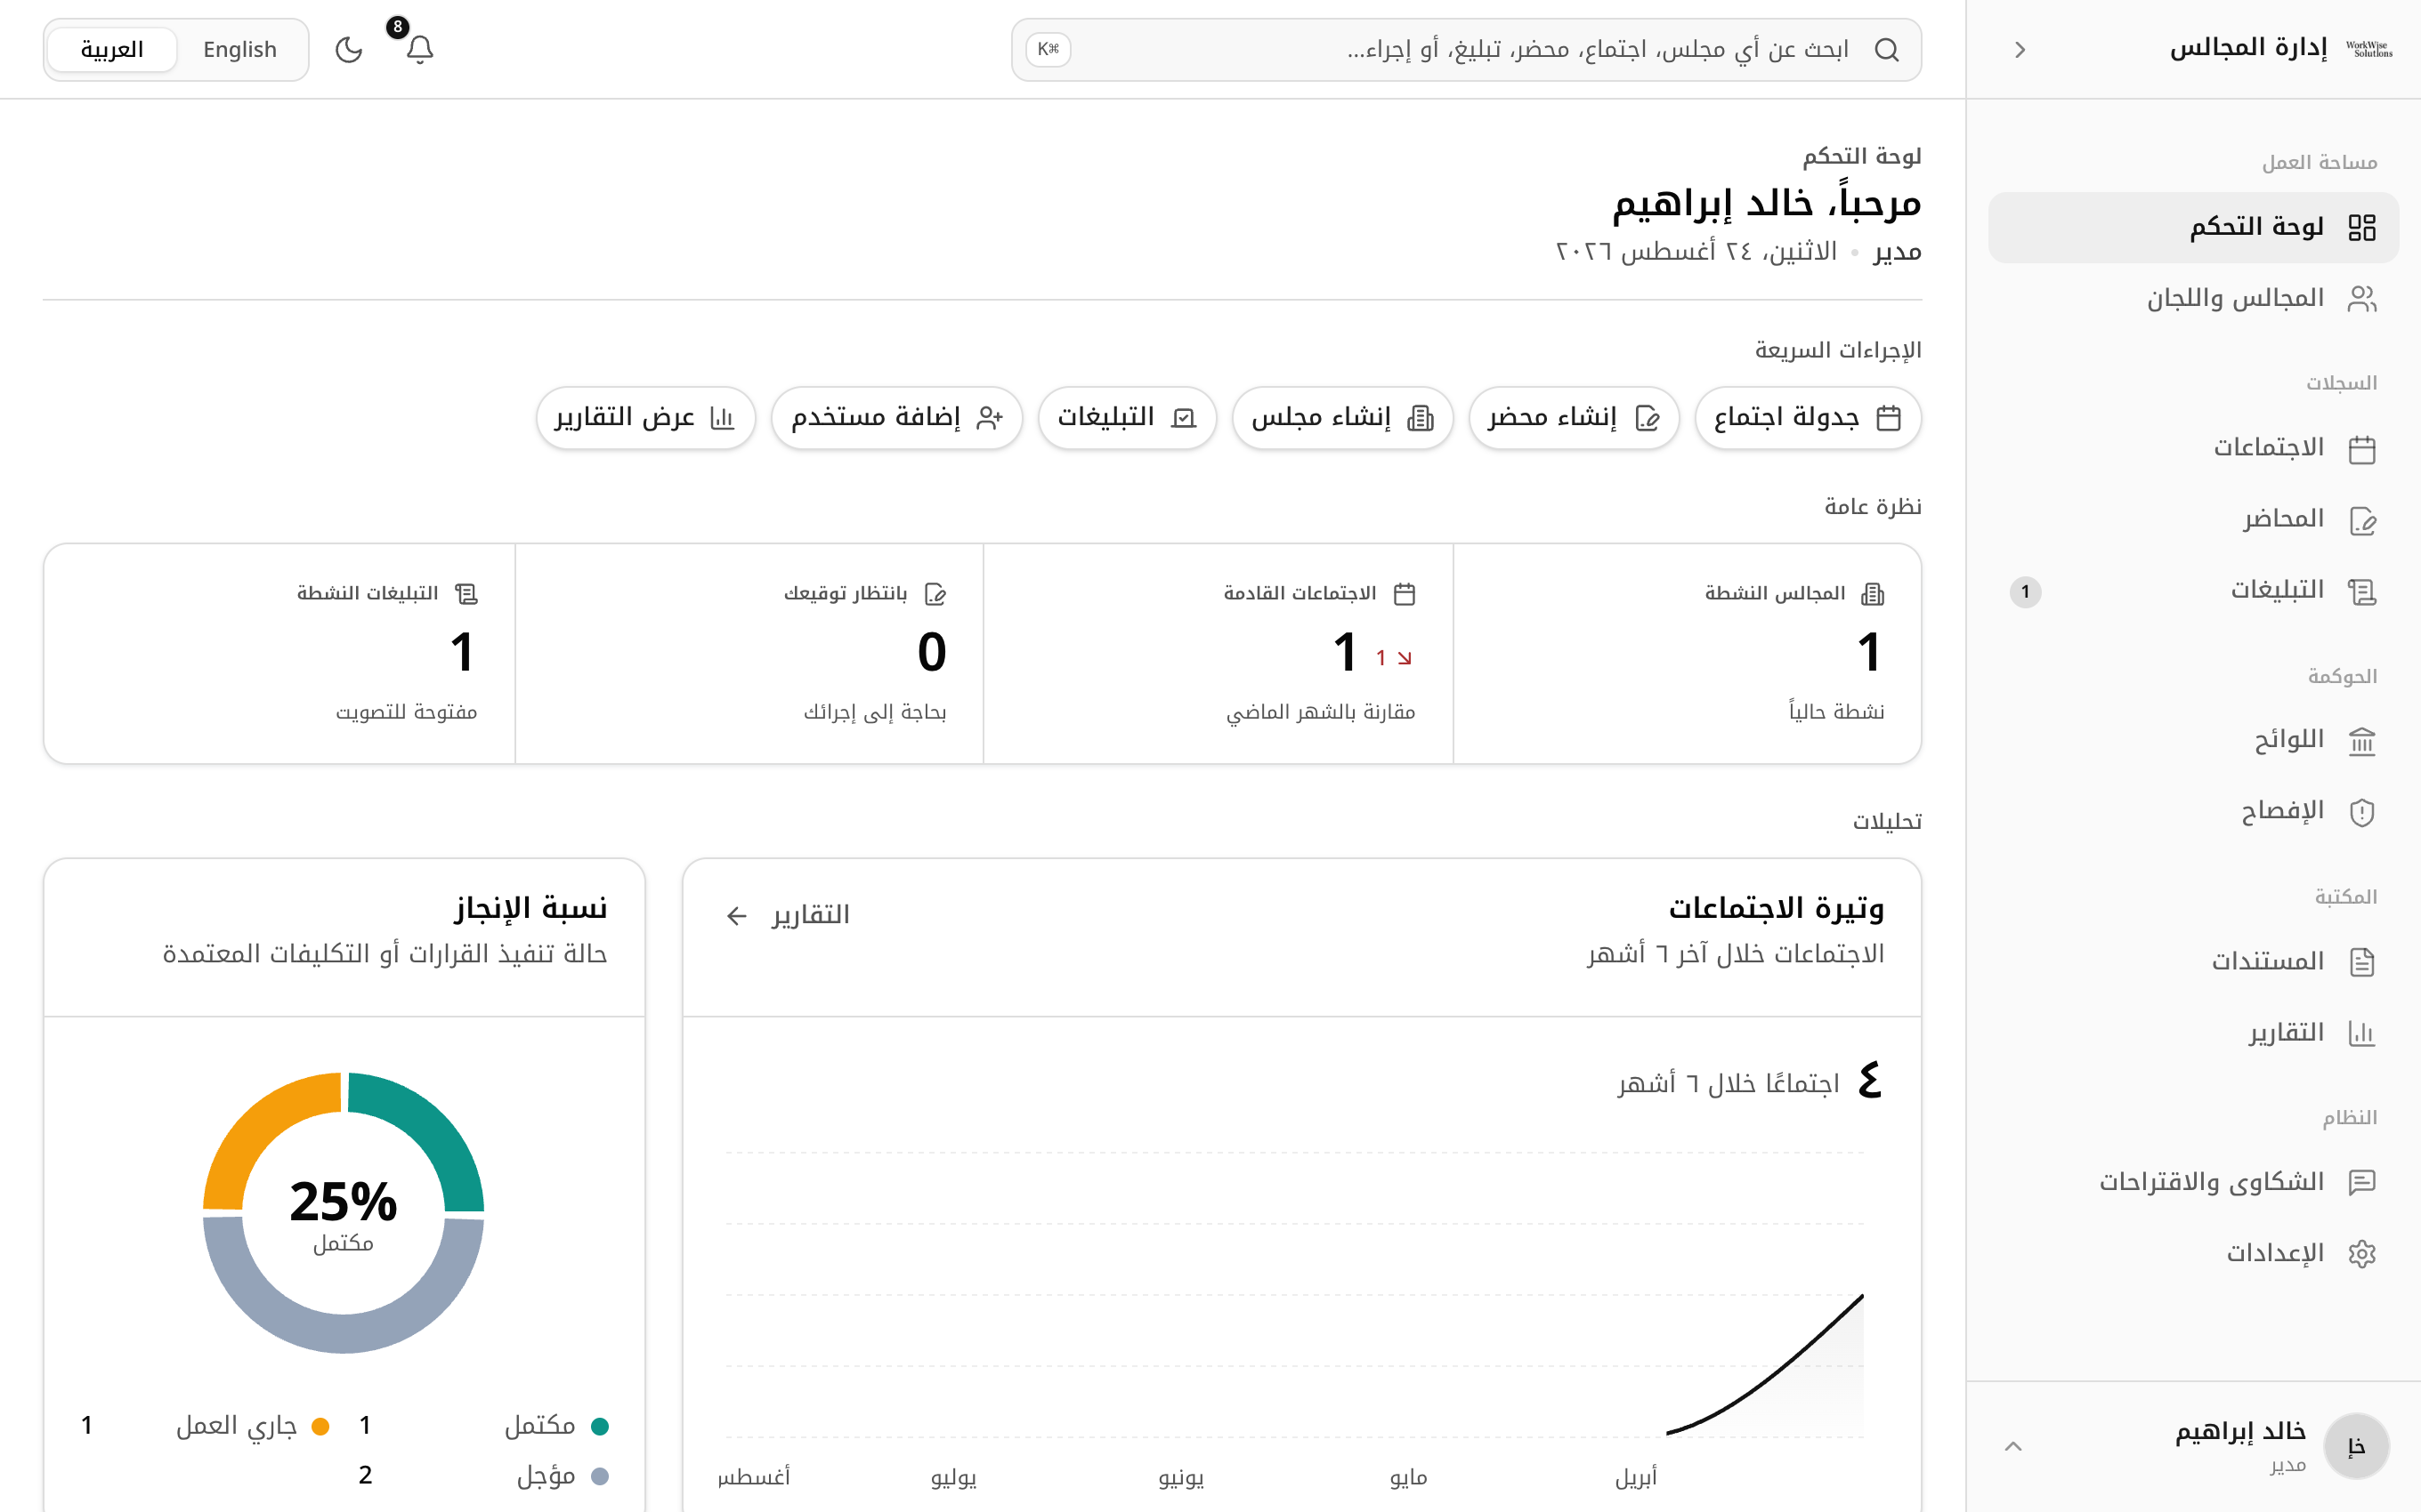Open the المجالس النشطة stat card
The width and height of the screenshot is (2421, 1512).
[1687, 653]
